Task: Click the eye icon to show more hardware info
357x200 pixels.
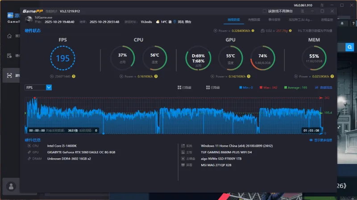Action: point(311,140)
